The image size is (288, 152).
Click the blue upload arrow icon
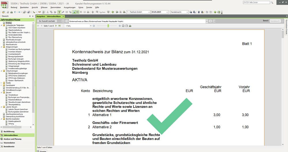click(15, 12)
